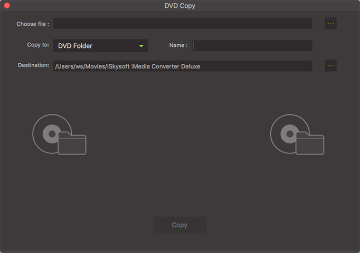360x253 pixels.
Task: Click the DVD Copy window title
Action: pos(179,5)
